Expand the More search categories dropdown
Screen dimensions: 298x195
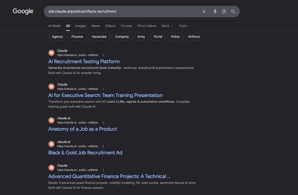pyautogui.click(x=167, y=26)
